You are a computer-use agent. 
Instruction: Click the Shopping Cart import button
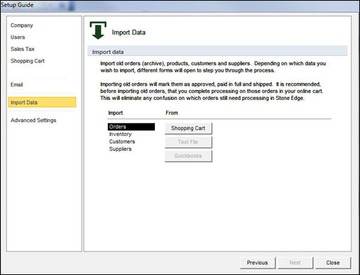pyautogui.click(x=188, y=128)
